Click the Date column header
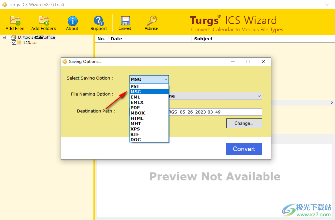 coord(150,39)
